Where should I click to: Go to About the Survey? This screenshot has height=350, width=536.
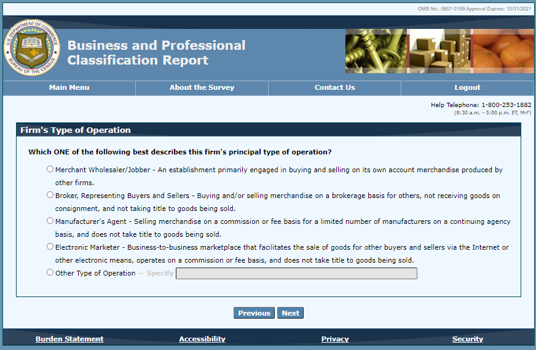pyautogui.click(x=202, y=88)
